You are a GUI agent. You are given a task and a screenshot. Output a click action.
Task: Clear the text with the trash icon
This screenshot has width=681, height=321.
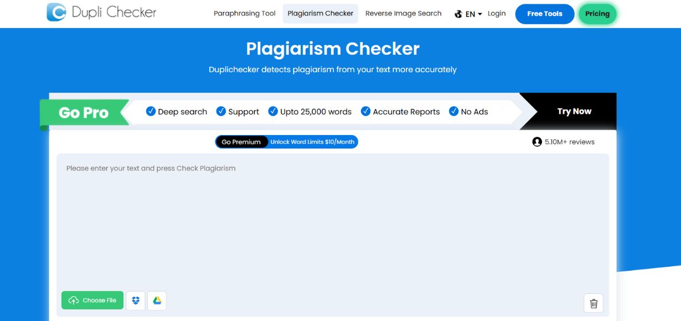(x=594, y=303)
